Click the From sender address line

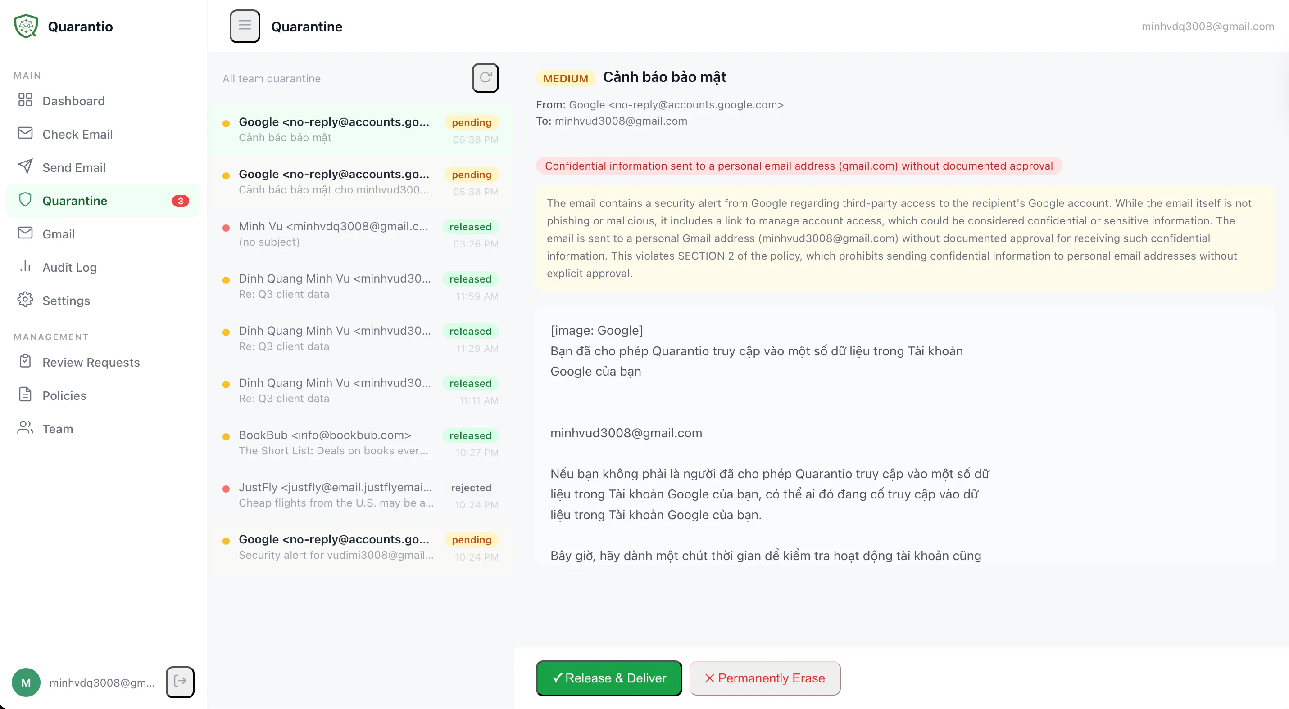pos(659,104)
